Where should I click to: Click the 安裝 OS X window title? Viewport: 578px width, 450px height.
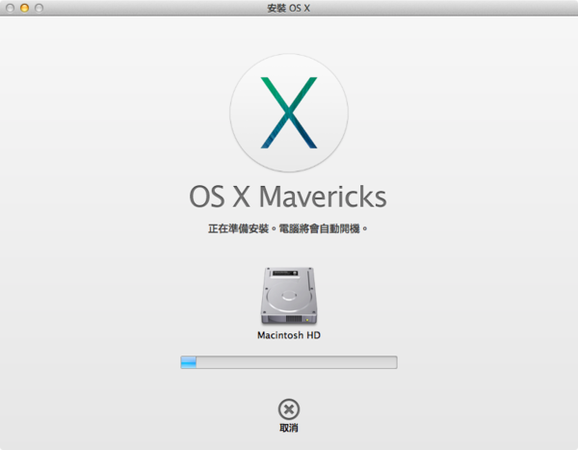pyautogui.click(x=289, y=8)
